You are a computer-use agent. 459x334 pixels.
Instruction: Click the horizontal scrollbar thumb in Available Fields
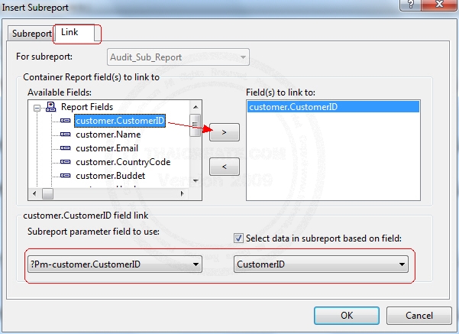coord(47,193)
